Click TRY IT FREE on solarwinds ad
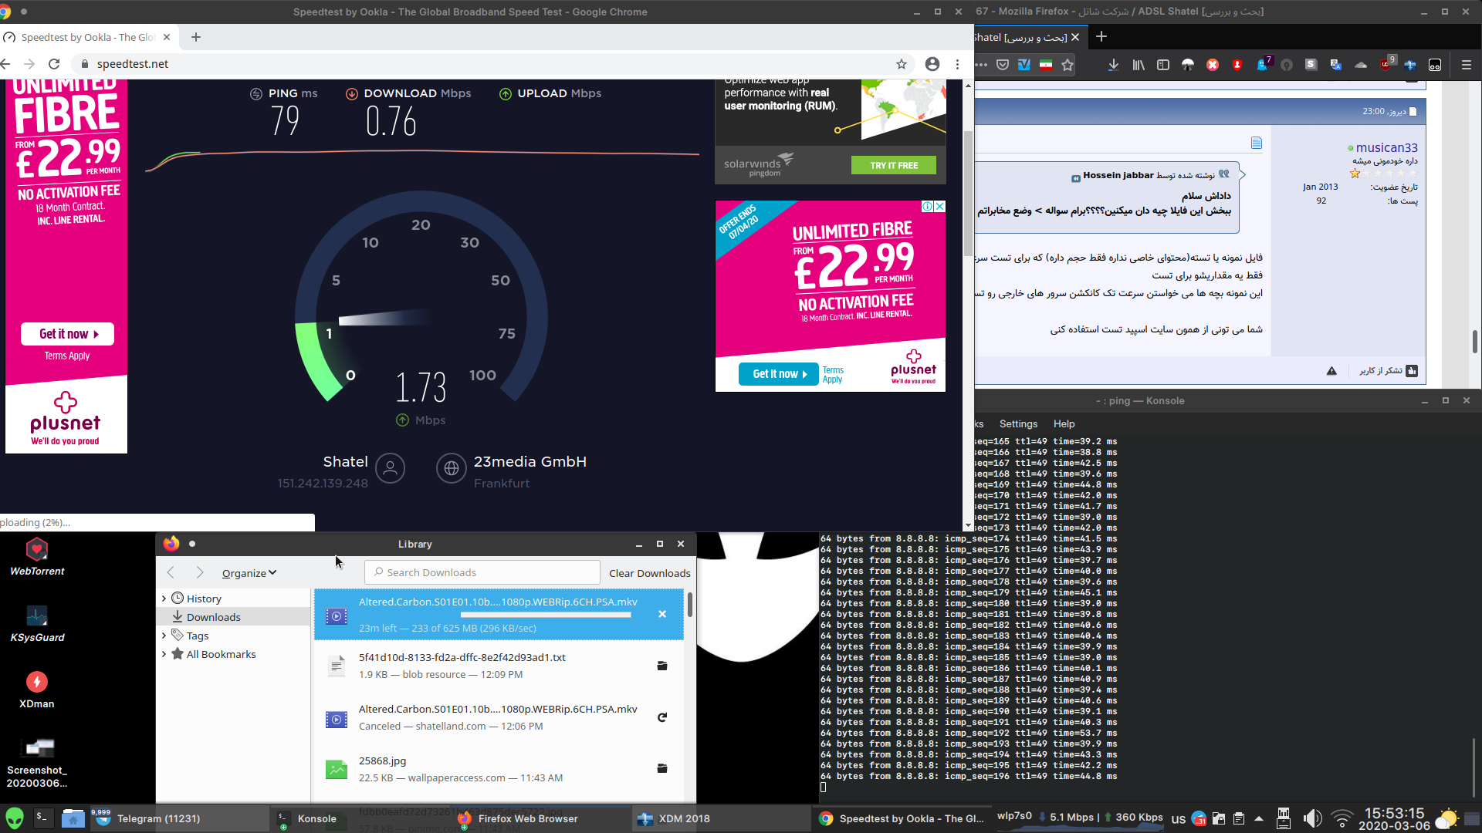 click(x=894, y=165)
